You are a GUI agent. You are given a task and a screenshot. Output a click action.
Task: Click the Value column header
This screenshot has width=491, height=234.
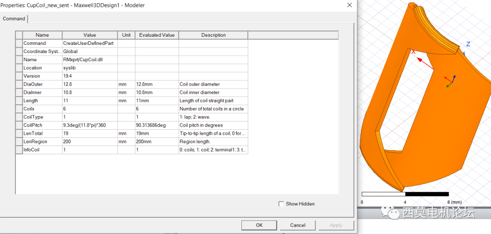[x=90, y=35]
